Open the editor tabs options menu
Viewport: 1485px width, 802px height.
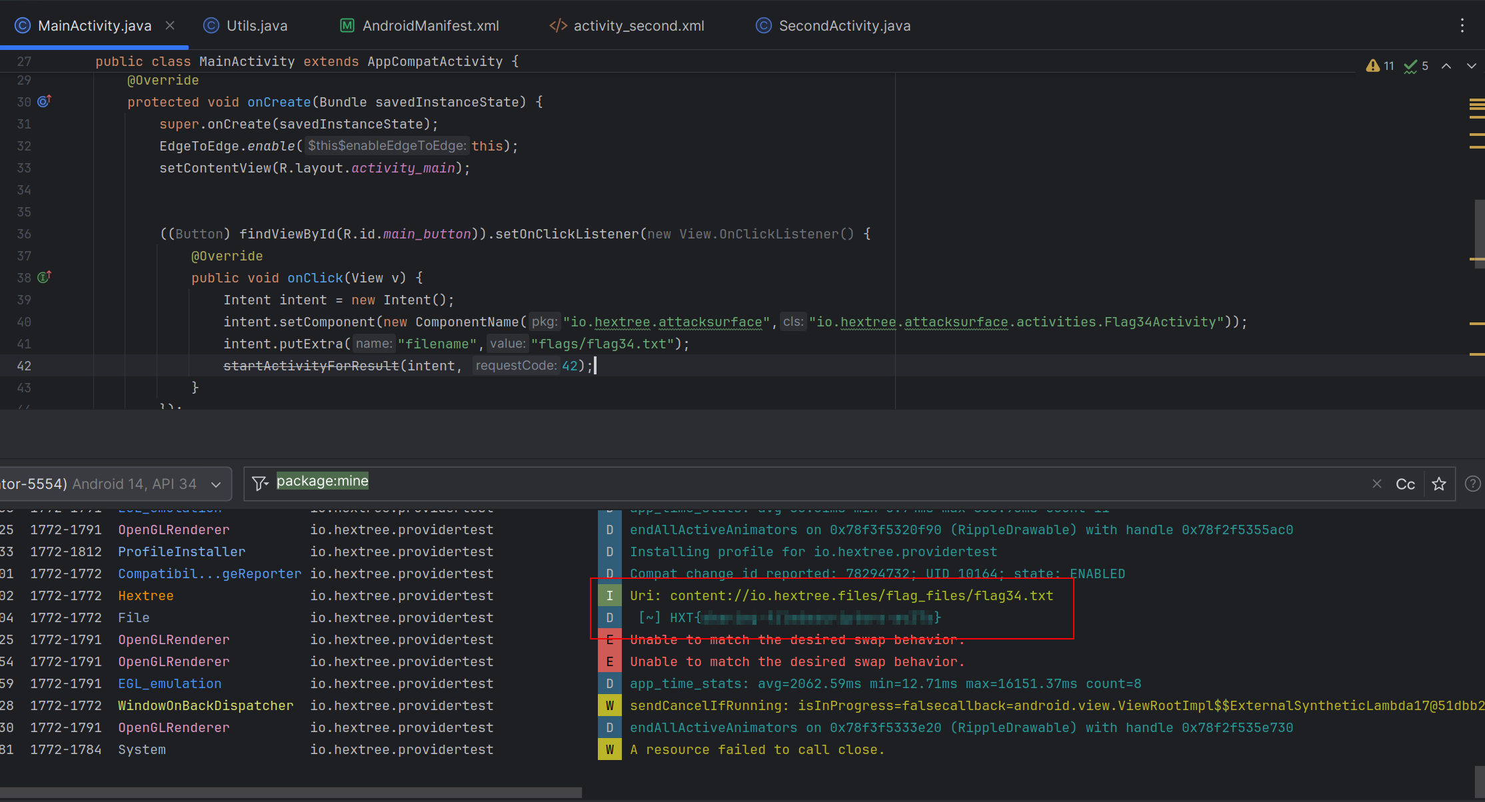click(1462, 25)
